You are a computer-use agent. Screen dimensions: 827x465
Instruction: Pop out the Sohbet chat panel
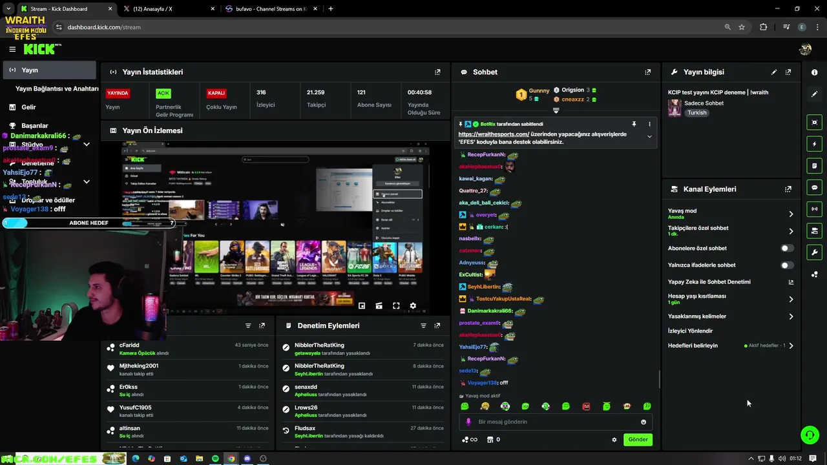[648, 72]
